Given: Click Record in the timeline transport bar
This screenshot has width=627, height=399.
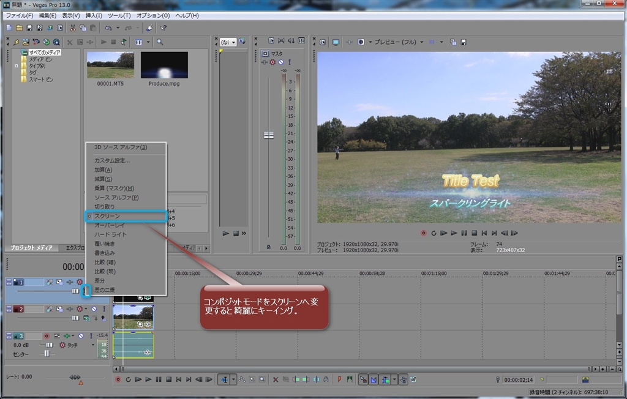Looking at the screenshot, I should (118, 380).
